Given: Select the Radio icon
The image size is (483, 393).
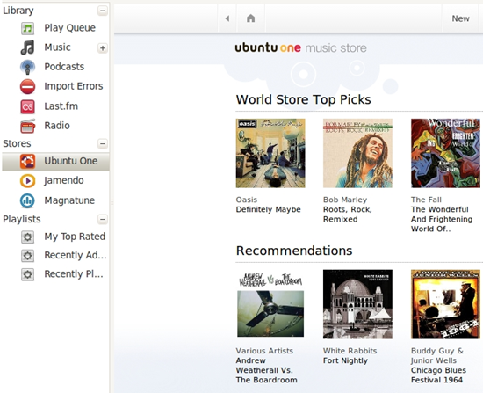Looking at the screenshot, I should coord(28,126).
